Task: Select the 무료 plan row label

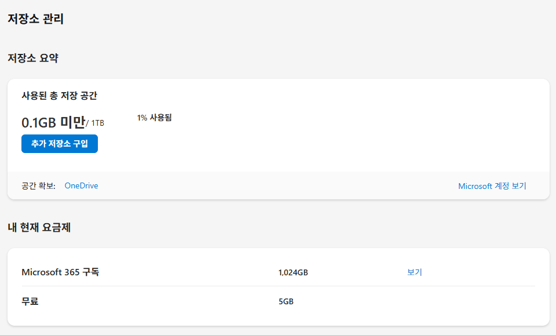Action: tap(30, 301)
